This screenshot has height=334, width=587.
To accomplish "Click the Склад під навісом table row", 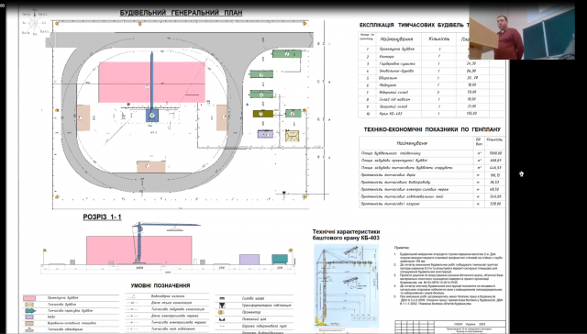I will pos(431,100).
